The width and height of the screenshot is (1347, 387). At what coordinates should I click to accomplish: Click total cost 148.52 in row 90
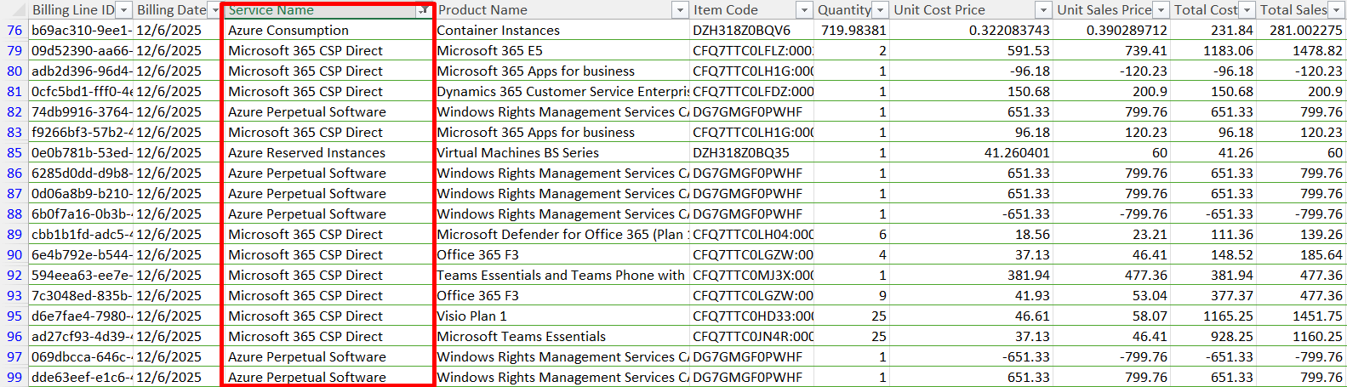(1213, 255)
